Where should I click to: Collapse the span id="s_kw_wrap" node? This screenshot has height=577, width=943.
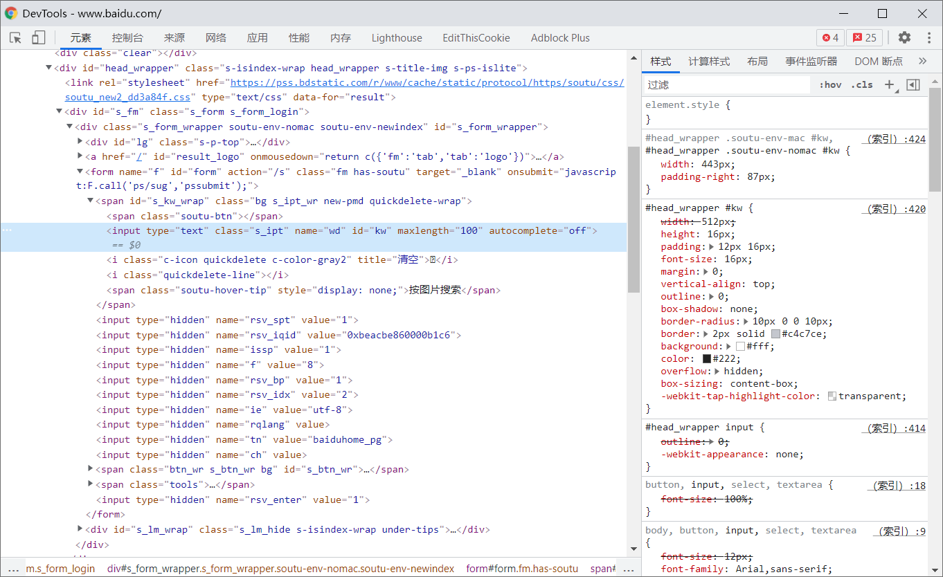point(91,201)
